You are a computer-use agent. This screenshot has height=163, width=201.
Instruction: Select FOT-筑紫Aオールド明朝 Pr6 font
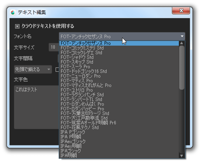pyautogui.click(x=119, y=123)
